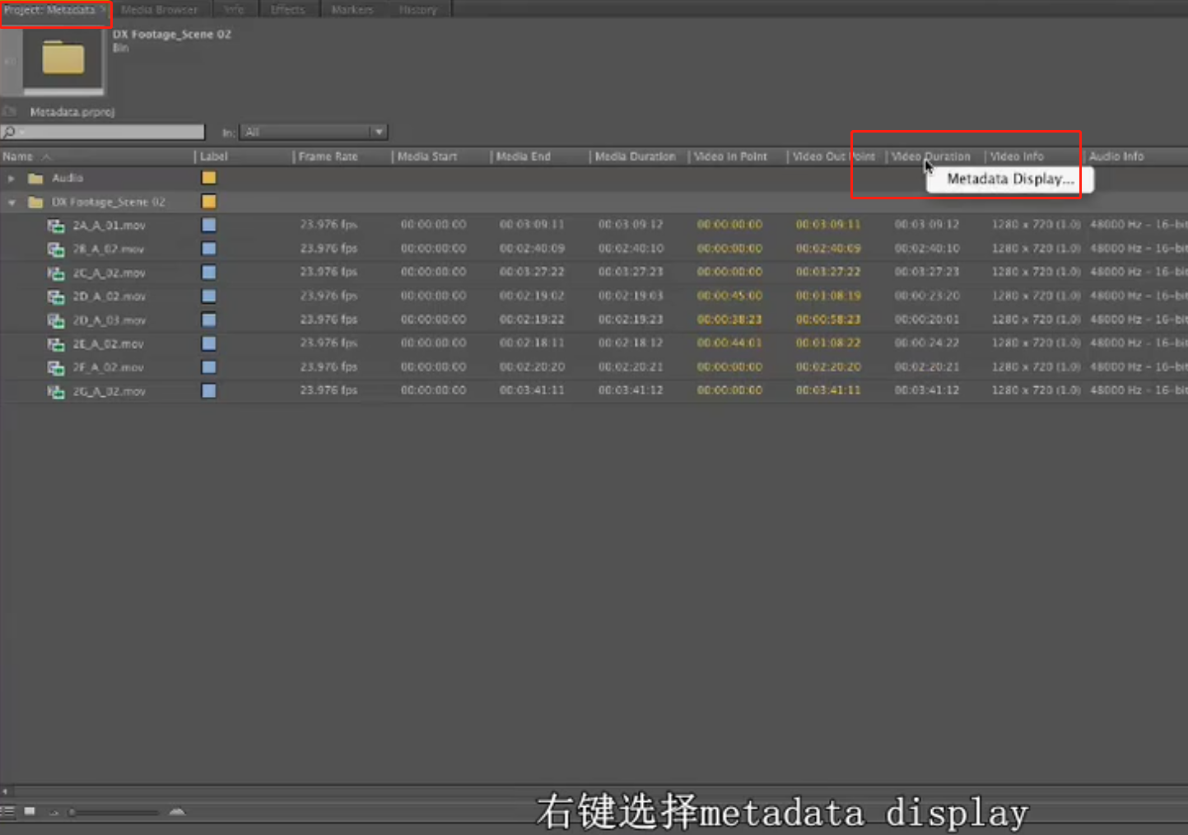Open the Effects tab
1188x835 pixels.
coord(287,10)
